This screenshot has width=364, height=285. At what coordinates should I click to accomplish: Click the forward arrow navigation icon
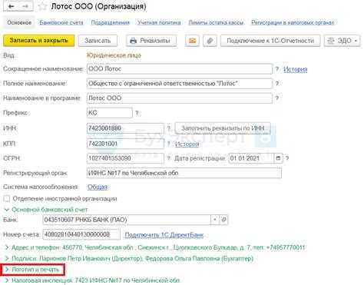pyautogui.click(x=25, y=6)
